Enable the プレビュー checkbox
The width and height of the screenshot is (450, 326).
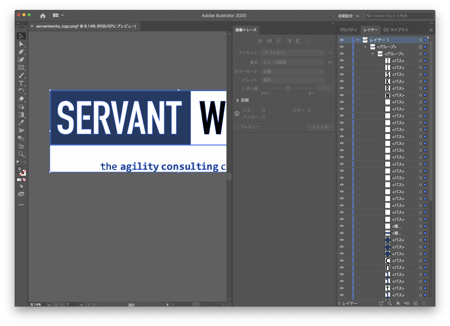click(x=236, y=127)
